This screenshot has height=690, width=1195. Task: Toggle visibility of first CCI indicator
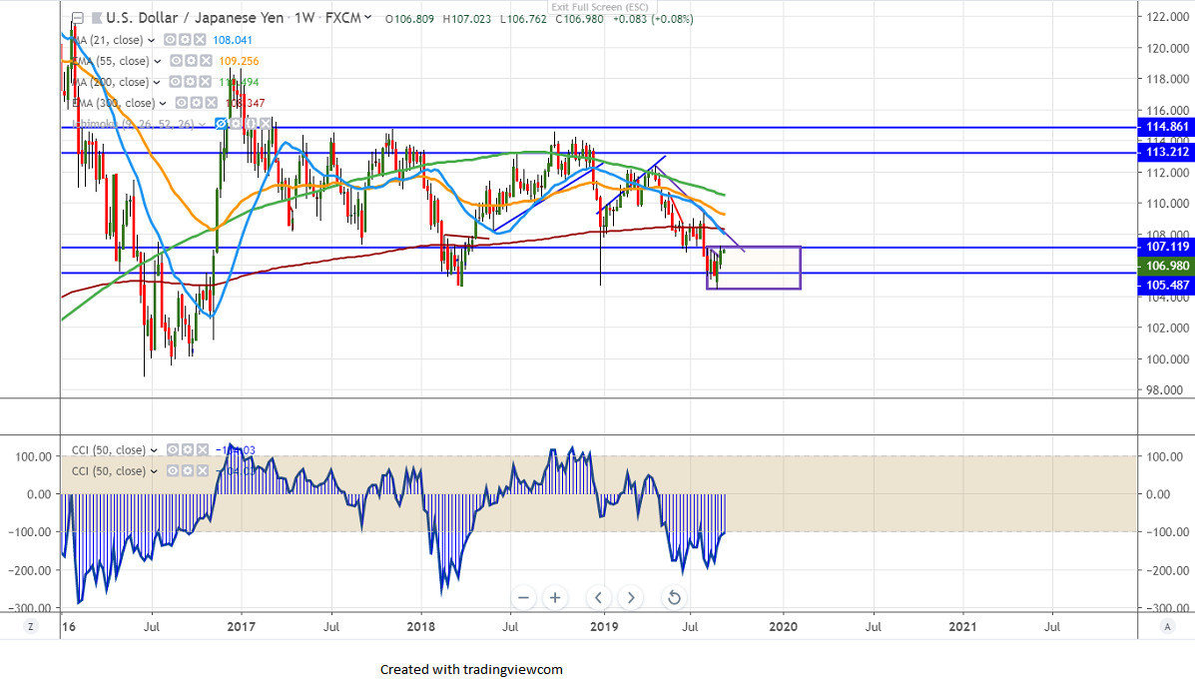172,450
